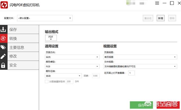Select the 安全 sidebar tab
The image size is (181, 110).
[23, 65]
